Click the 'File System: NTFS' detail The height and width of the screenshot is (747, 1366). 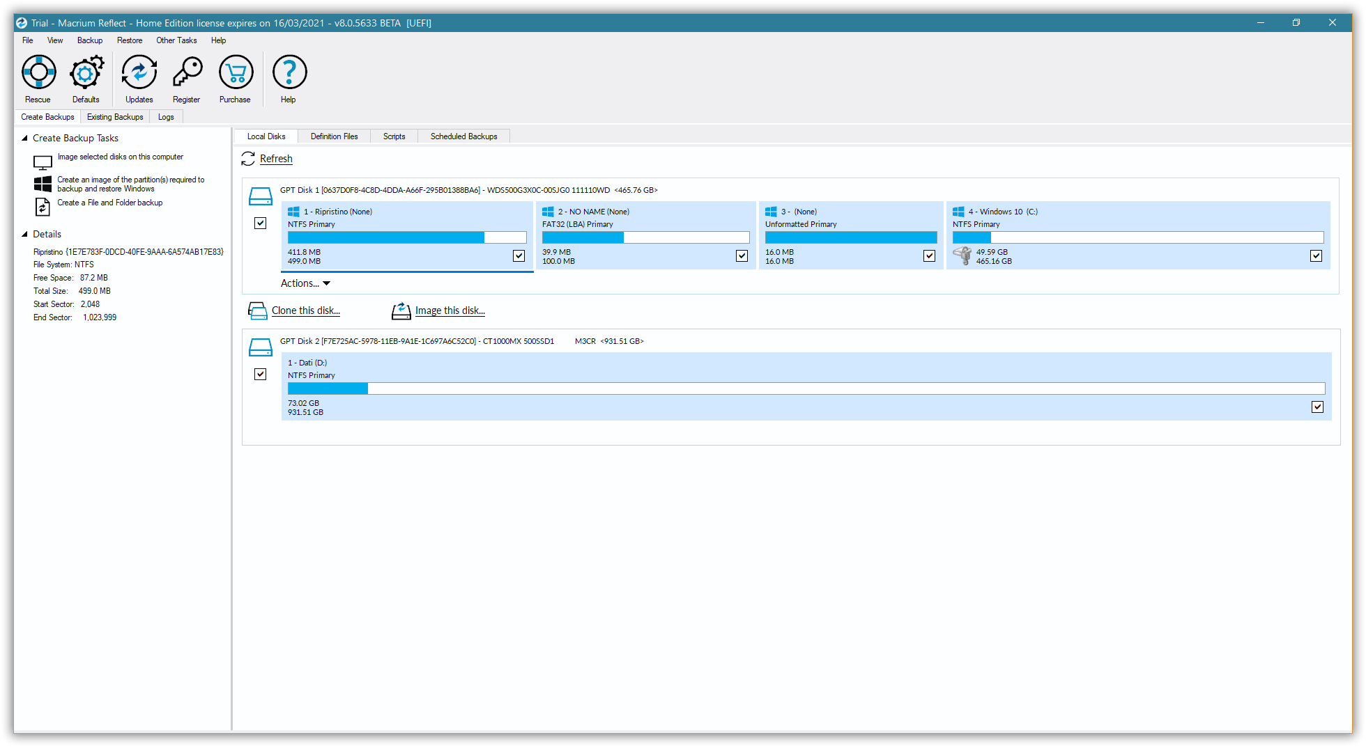tap(63, 265)
